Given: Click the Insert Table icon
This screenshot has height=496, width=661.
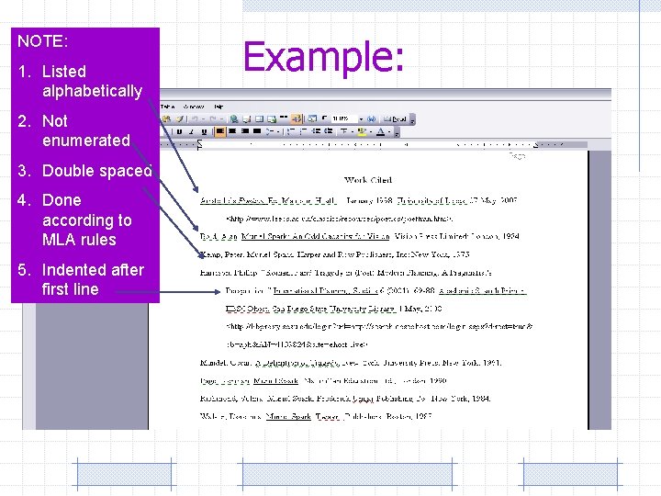Looking at the screenshot, I should click(259, 118).
